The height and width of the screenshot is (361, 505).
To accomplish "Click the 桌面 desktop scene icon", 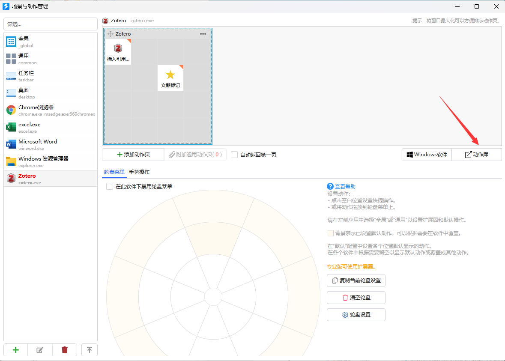I will click(x=11, y=93).
